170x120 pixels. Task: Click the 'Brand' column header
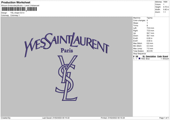pos(165,56)
